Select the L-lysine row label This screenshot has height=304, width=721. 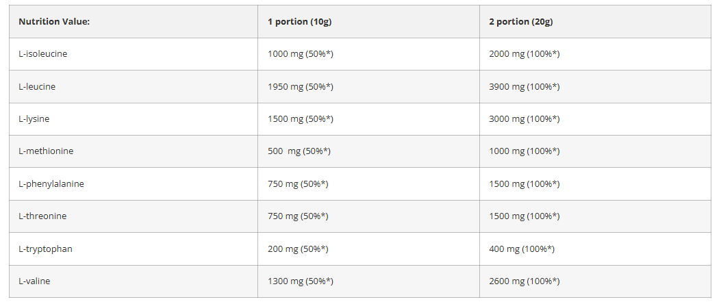click(34, 119)
